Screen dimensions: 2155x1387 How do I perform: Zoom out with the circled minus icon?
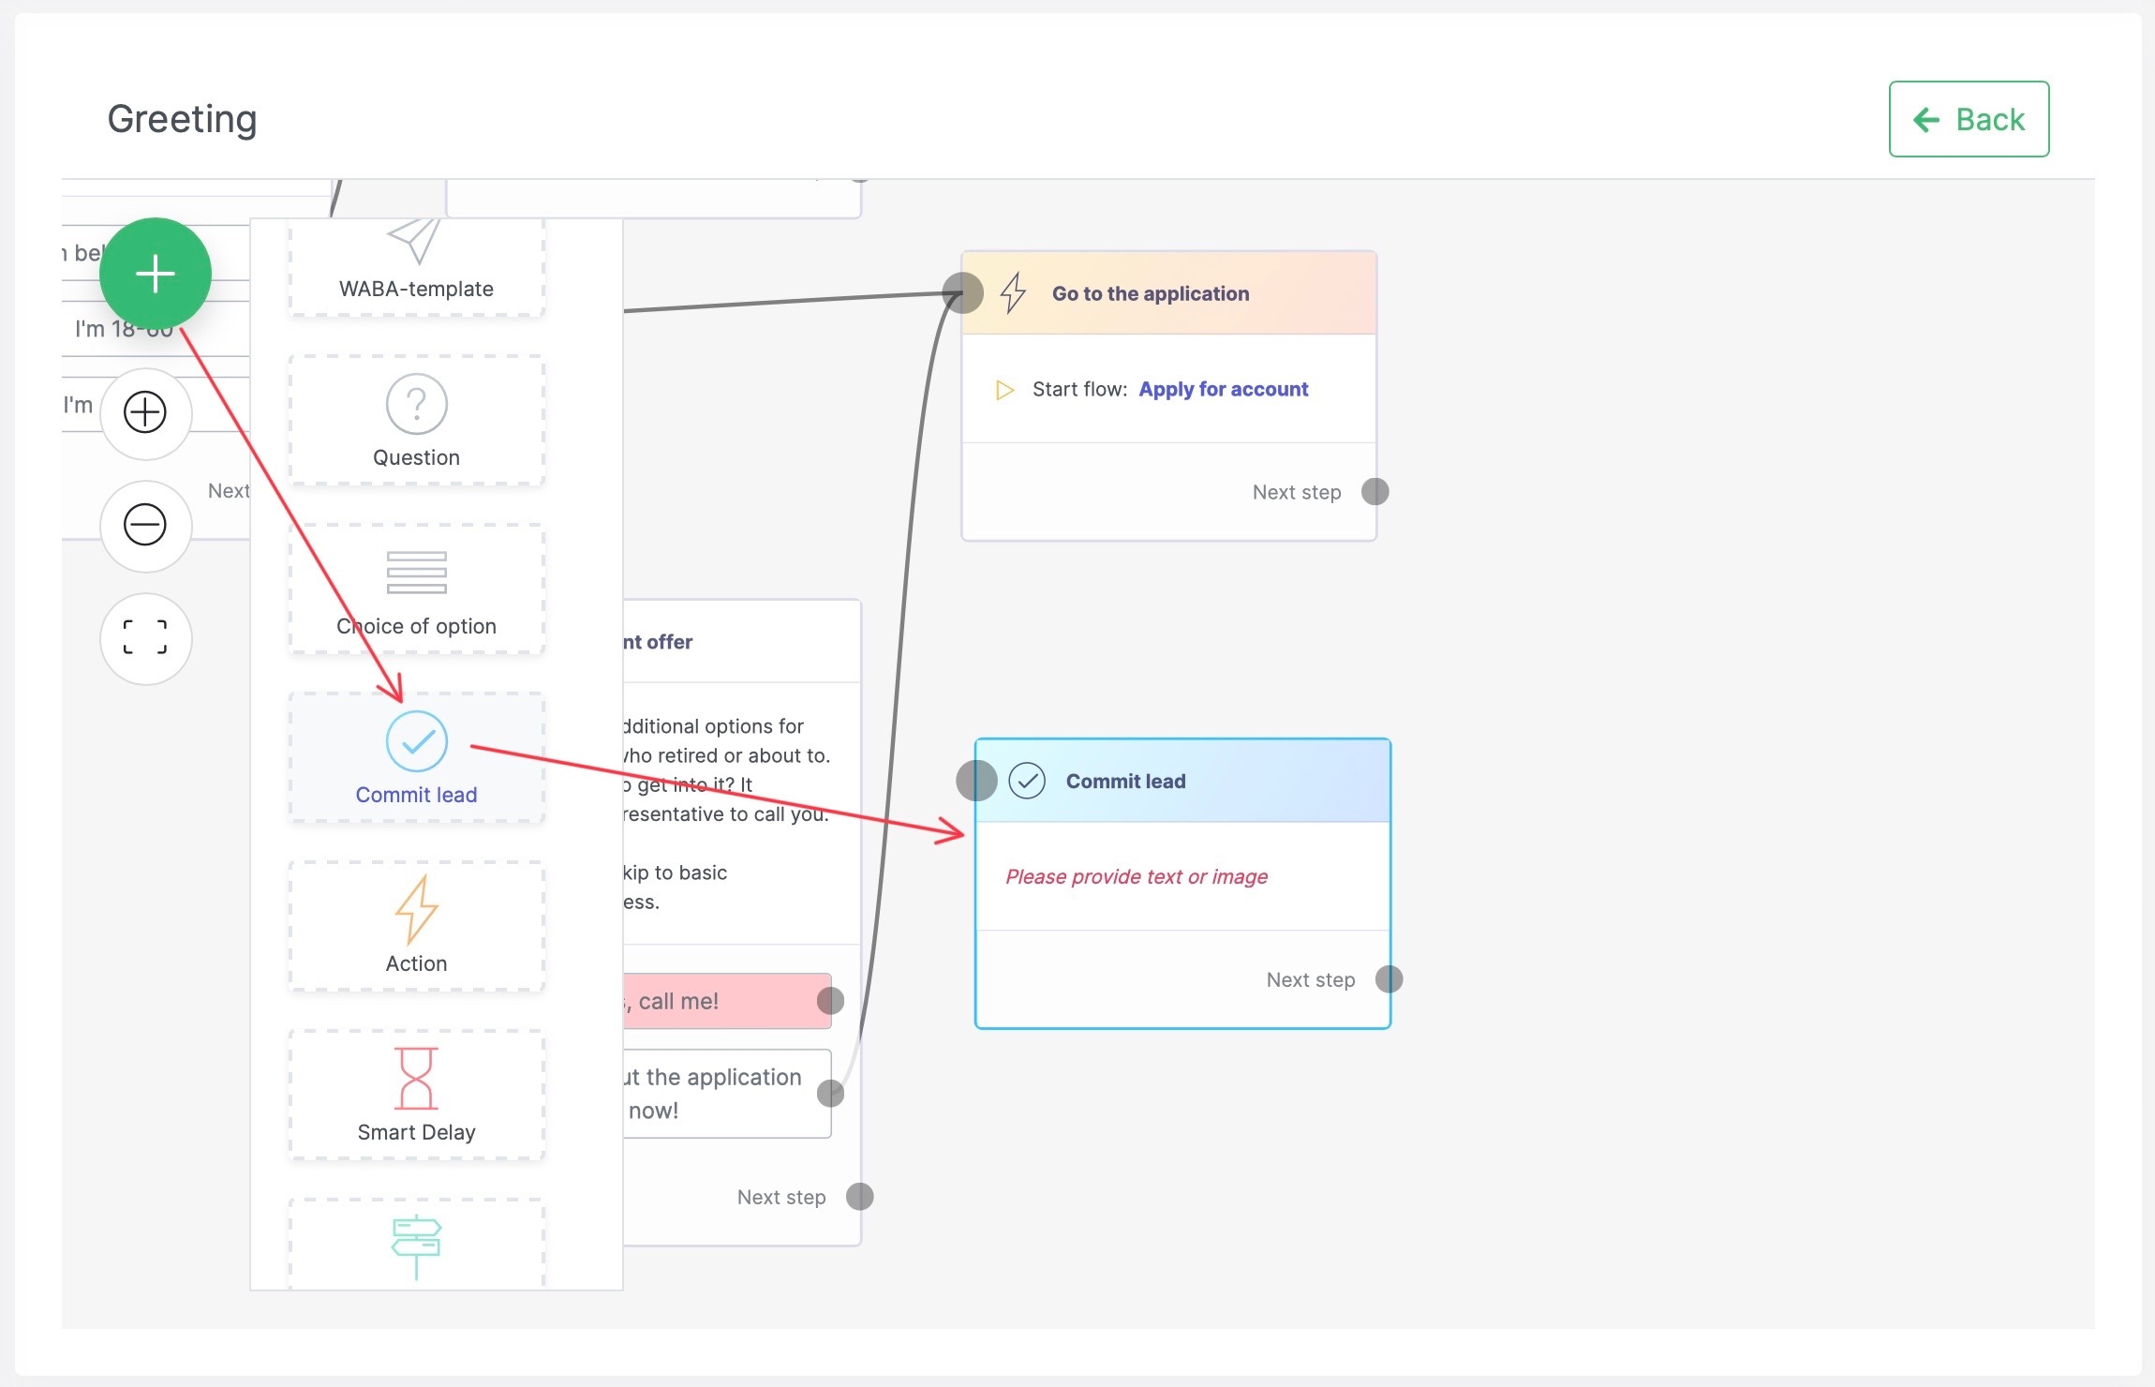pyautogui.click(x=145, y=525)
